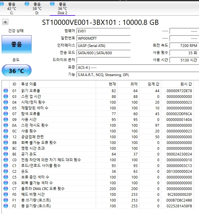Click the 건강 상태 label
Screen dimensions: 199x214
[16, 31]
